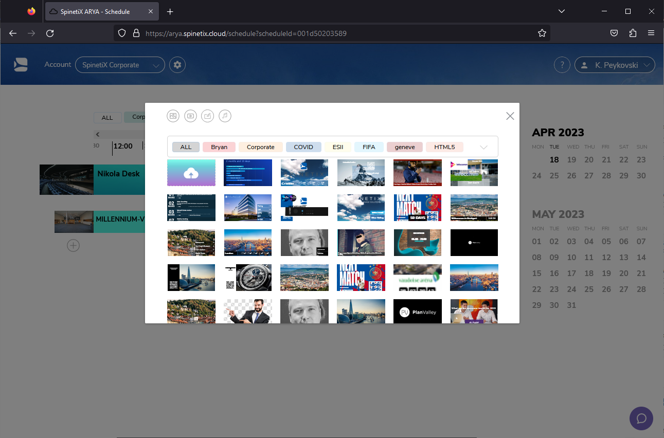Viewport: 664px width, 438px height.
Task: Click the cloud upload tile
Action: click(x=191, y=173)
